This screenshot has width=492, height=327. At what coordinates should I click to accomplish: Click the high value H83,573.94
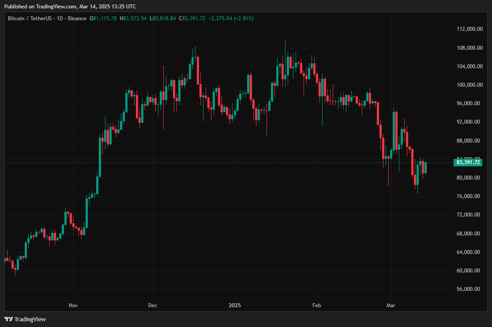(x=133, y=18)
